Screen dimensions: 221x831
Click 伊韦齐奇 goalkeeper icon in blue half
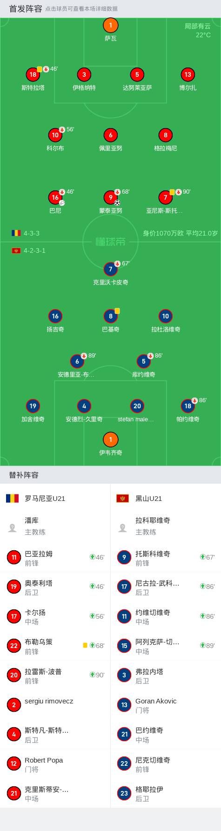point(110,439)
